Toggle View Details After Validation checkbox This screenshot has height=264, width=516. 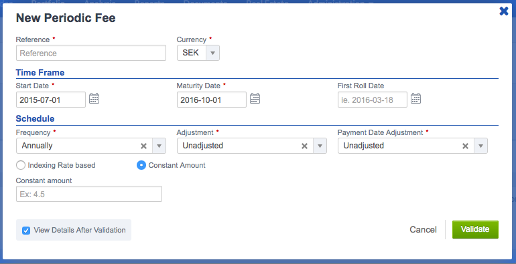(x=26, y=231)
